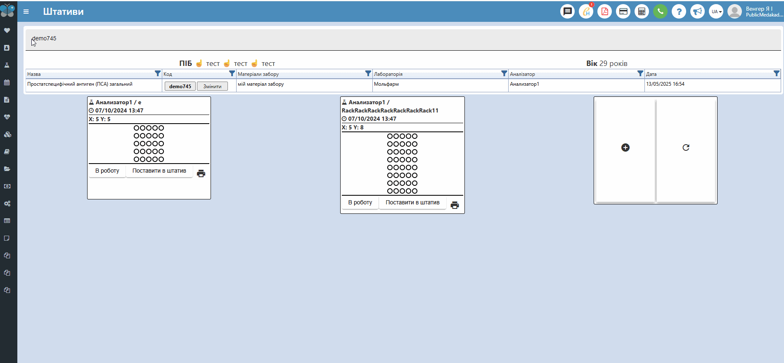
Task: Open the UA language dropdown
Action: 716,12
